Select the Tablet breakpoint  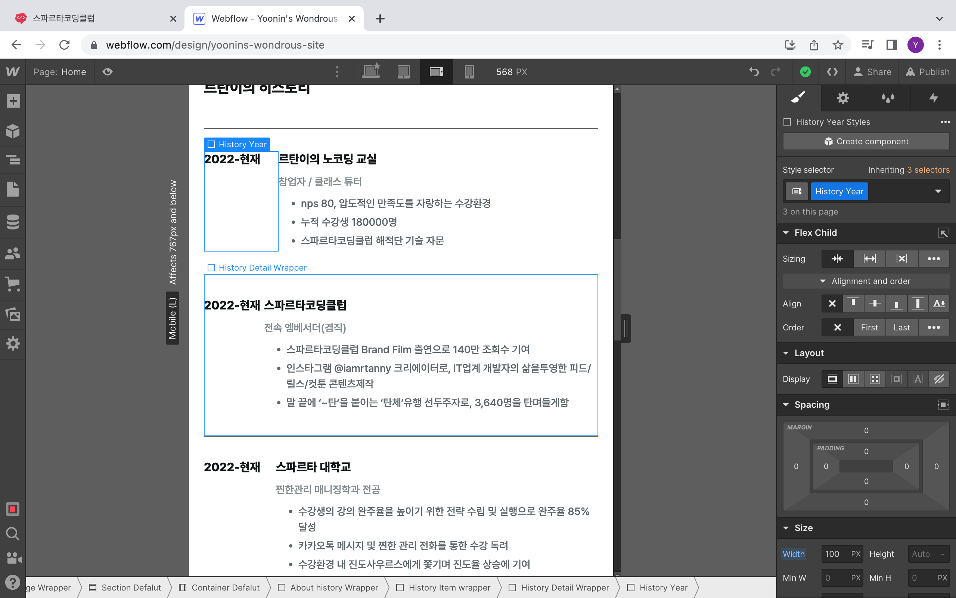click(x=403, y=72)
